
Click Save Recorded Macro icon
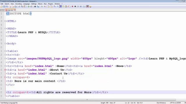coord(84,6)
